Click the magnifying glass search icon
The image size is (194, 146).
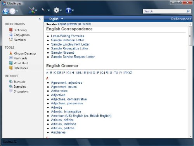click(x=188, y=11)
